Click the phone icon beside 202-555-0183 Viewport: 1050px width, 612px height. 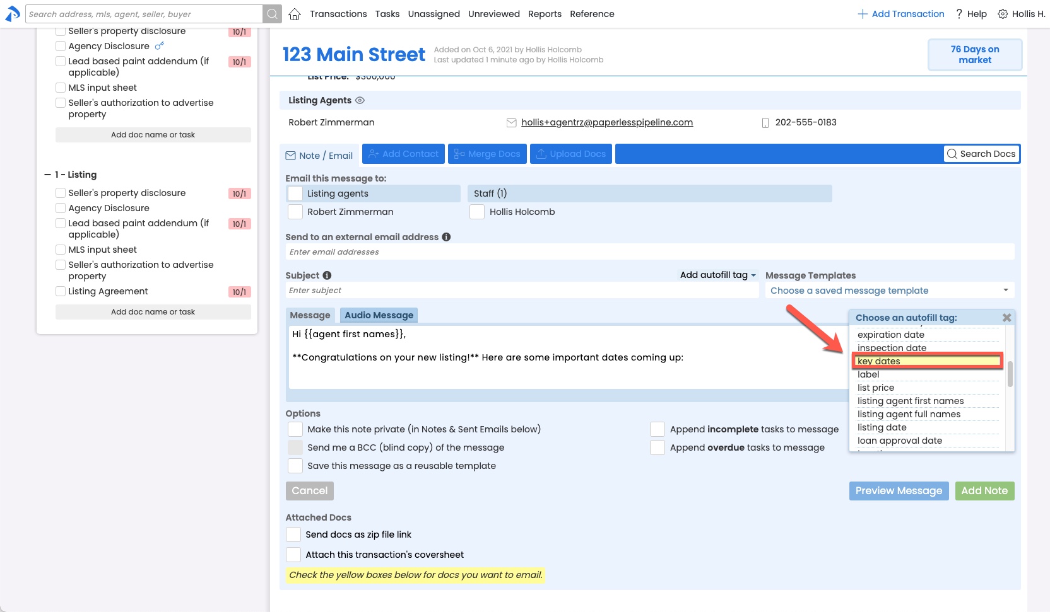(x=765, y=123)
